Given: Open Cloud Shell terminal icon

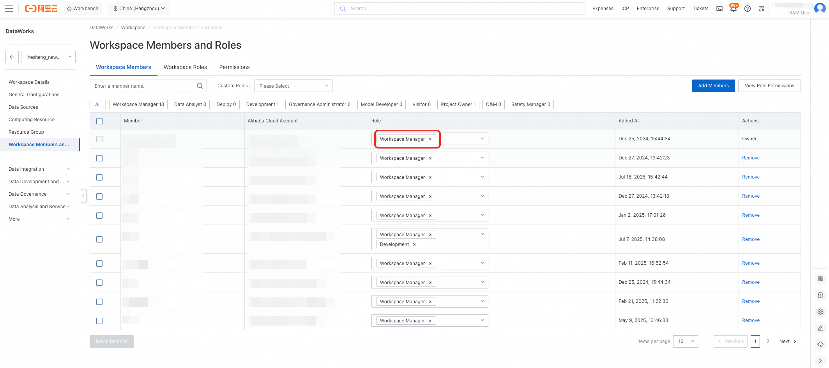Looking at the screenshot, I should [x=719, y=9].
